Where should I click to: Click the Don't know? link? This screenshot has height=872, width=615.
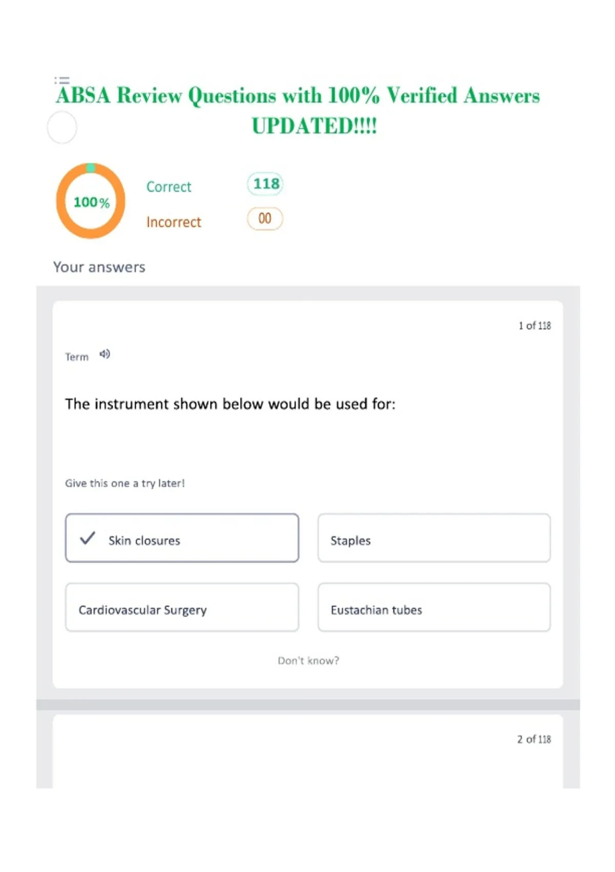pyautogui.click(x=309, y=661)
